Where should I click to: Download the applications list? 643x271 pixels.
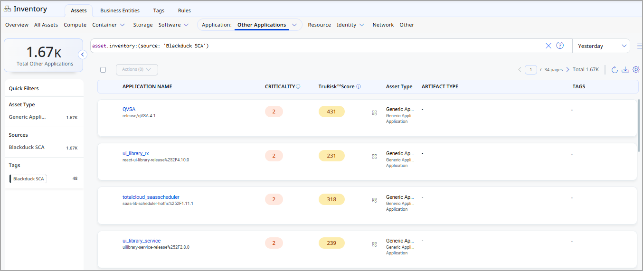click(625, 70)
